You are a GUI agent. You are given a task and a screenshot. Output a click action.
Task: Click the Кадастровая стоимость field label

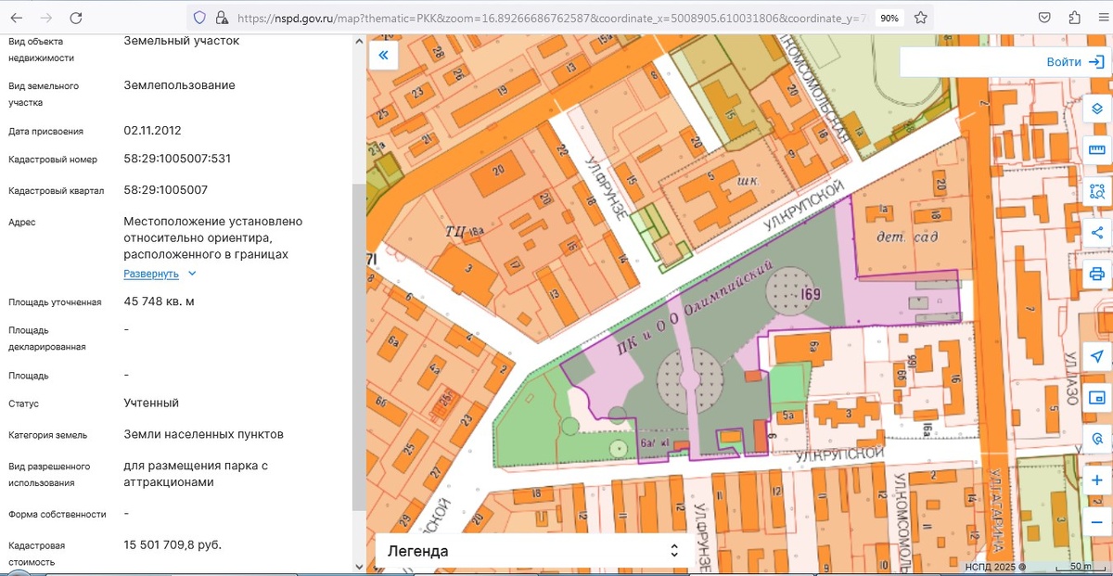point(36,553)
